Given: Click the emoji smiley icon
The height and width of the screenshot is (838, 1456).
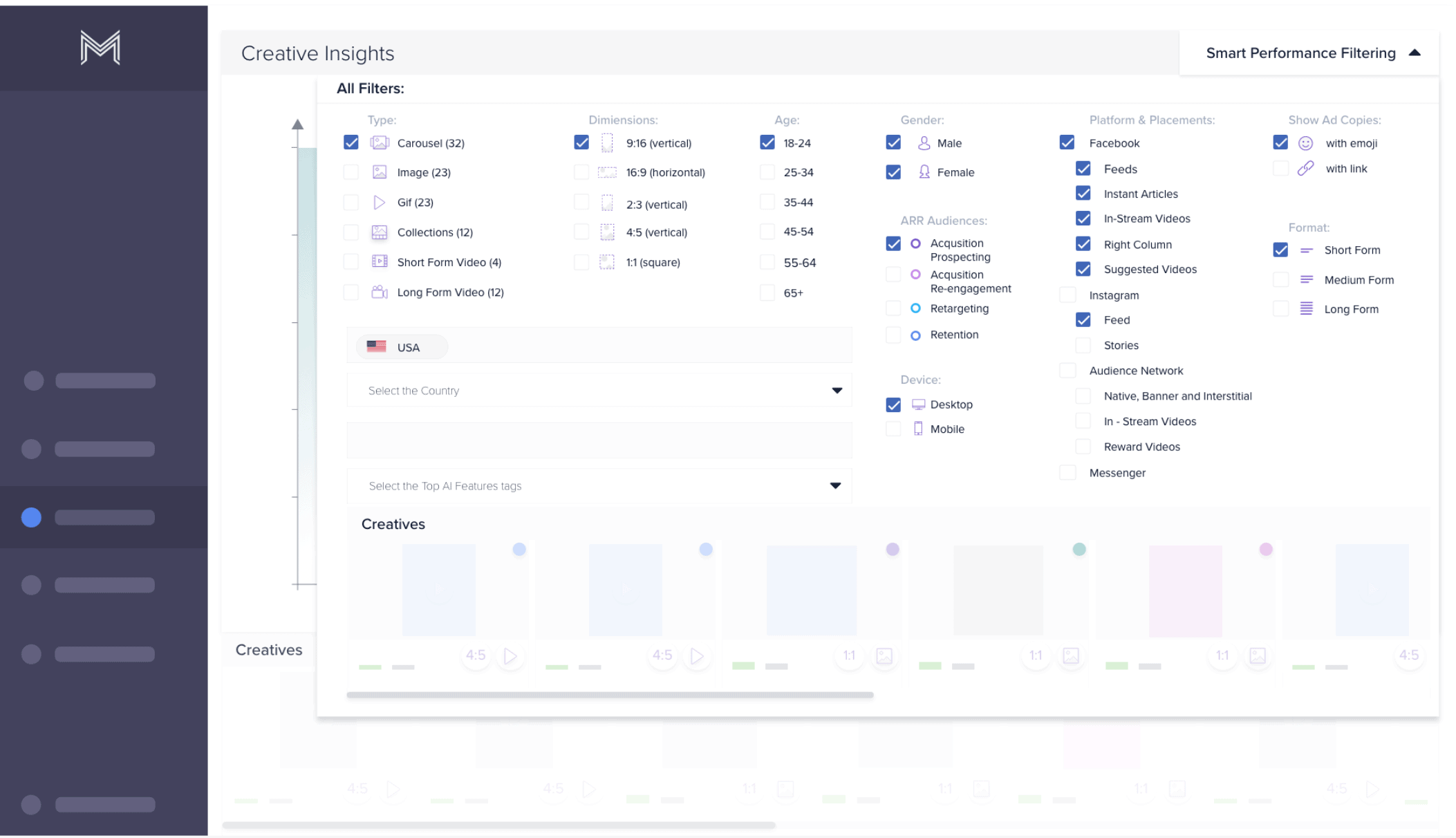Looking at the screenshot, I should pyautogui.click(x=1305, y=143).
